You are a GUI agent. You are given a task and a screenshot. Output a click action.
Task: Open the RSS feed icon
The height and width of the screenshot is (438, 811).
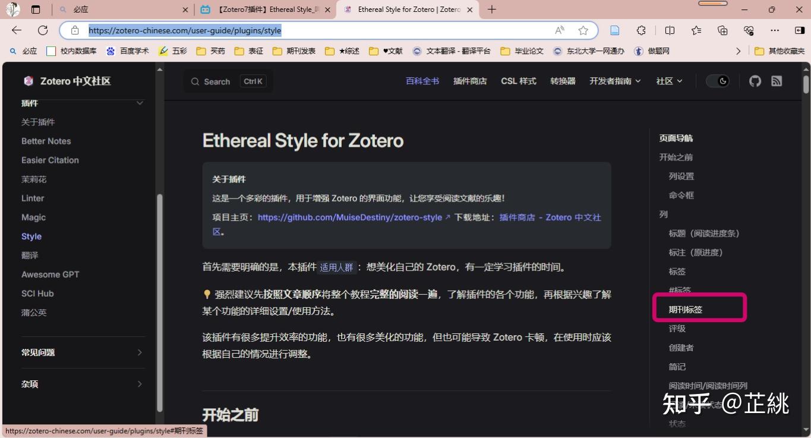[777, 81]
